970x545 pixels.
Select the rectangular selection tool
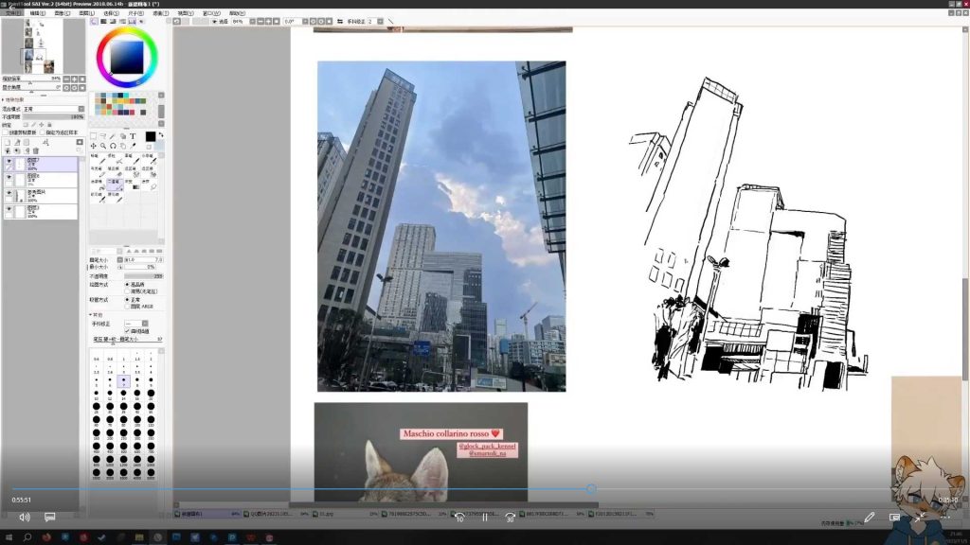[94, 136]
